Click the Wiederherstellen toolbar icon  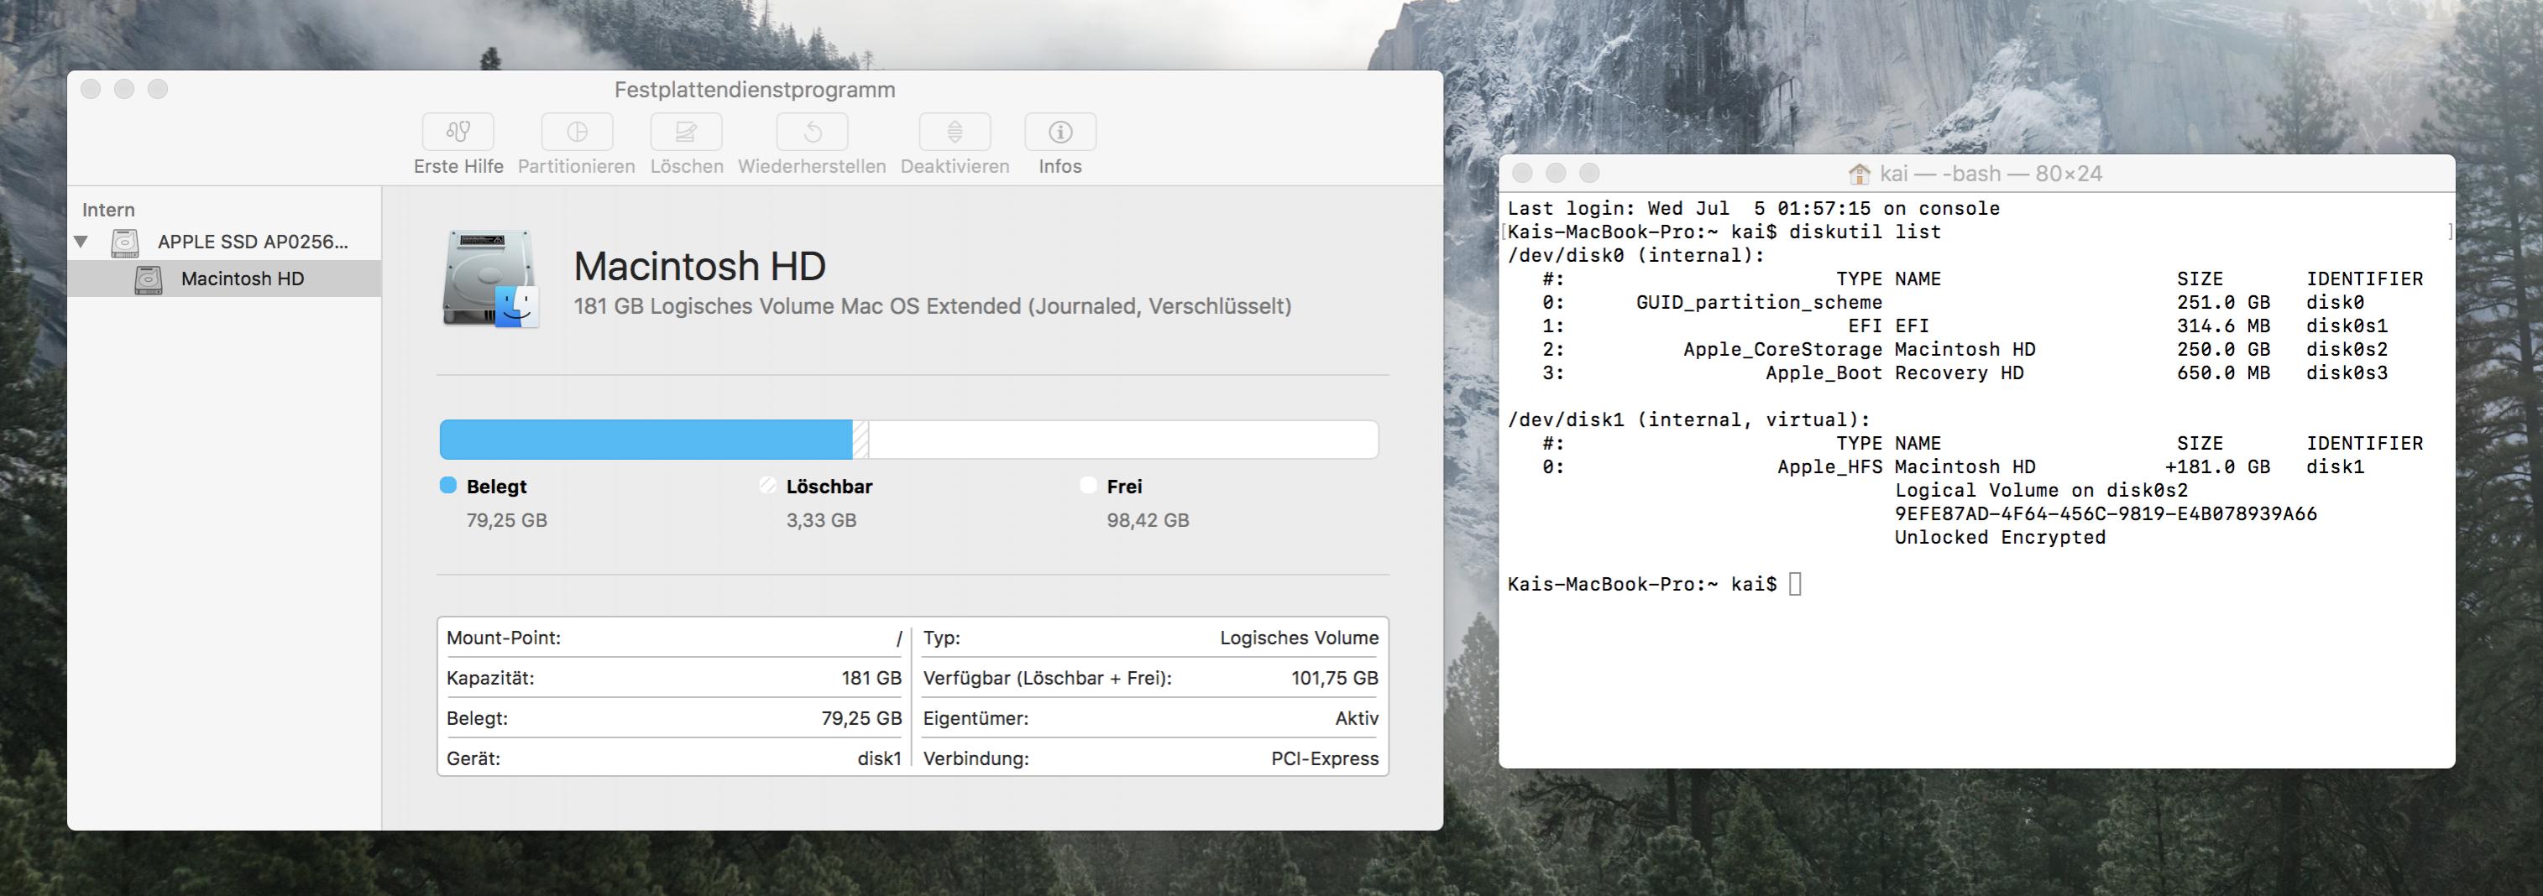(813, 133)
